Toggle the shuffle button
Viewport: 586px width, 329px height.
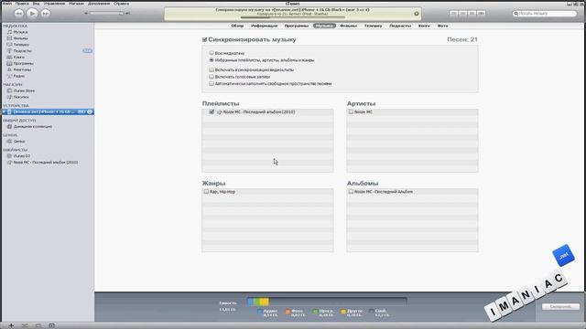25,325
